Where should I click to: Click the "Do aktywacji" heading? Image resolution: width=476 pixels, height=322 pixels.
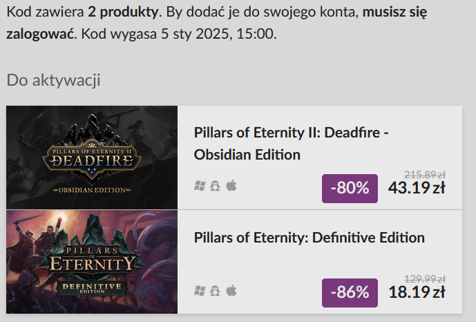[54, 80]
